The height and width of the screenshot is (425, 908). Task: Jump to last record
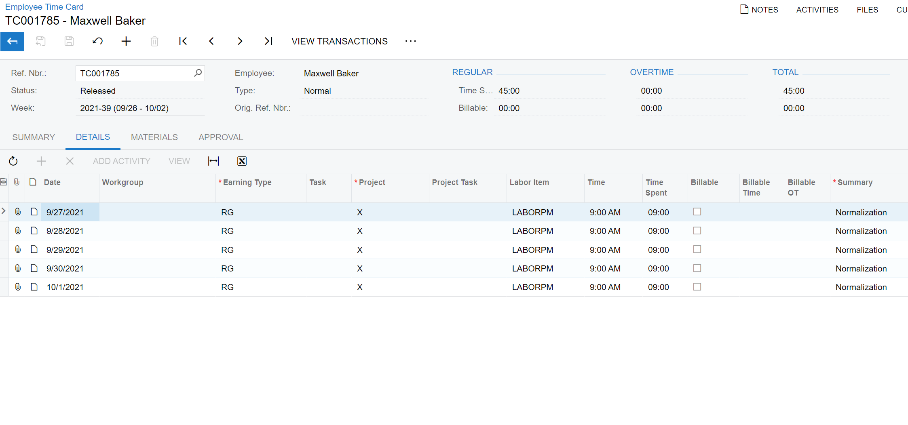point(268,41)
